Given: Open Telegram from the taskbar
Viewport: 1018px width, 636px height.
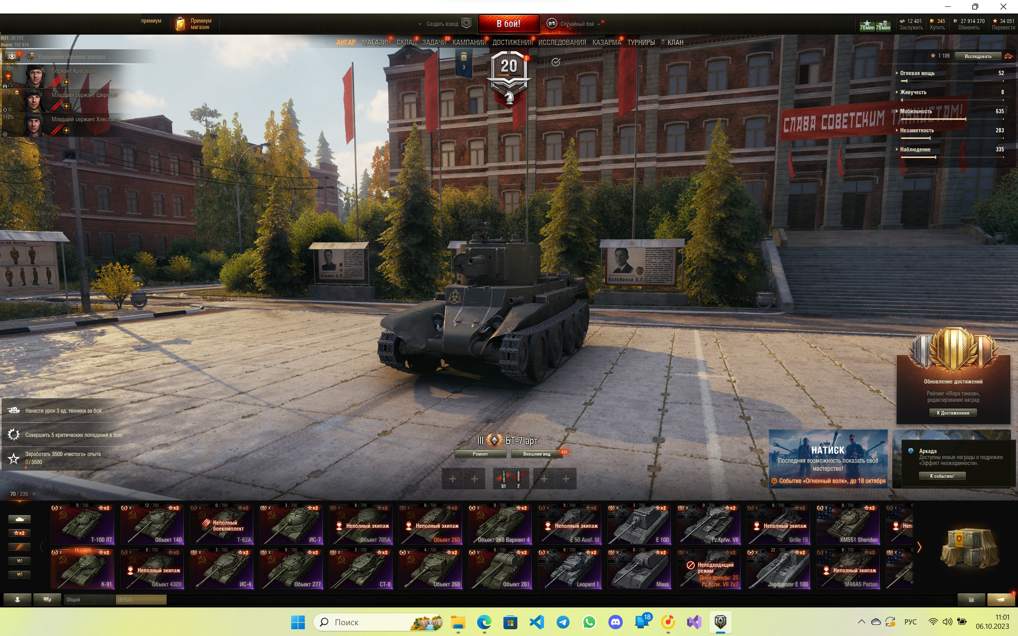Looking at the screenshot, I should [563, 622].
